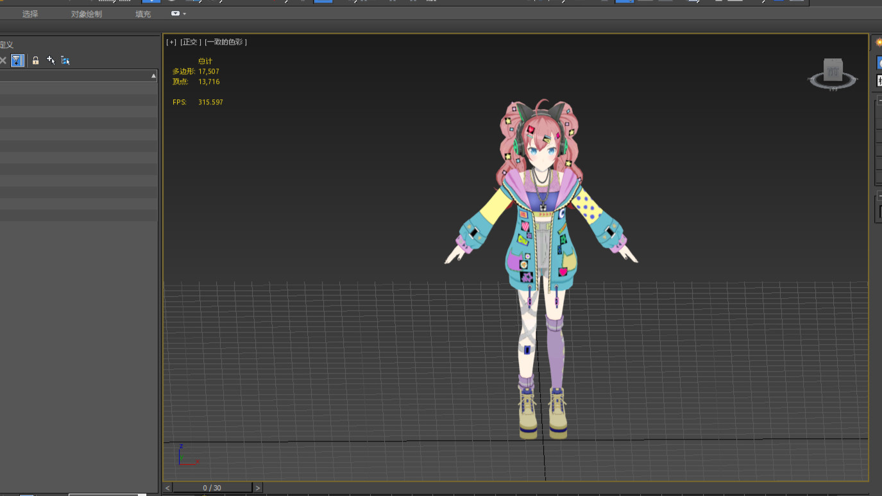Open the 一致的色彩 shading menu
Screen dimensions: 882x496
point(226,42)
